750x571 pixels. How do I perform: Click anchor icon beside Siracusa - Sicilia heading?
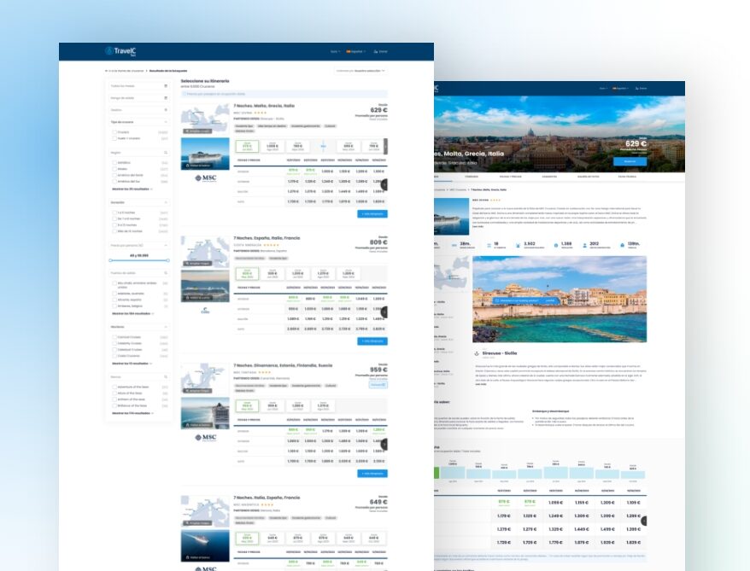(x=477, y=353)
